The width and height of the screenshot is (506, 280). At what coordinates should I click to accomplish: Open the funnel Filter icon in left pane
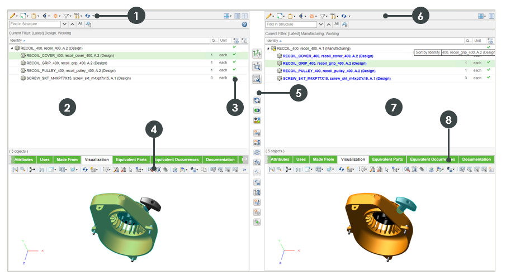[66, 16]
